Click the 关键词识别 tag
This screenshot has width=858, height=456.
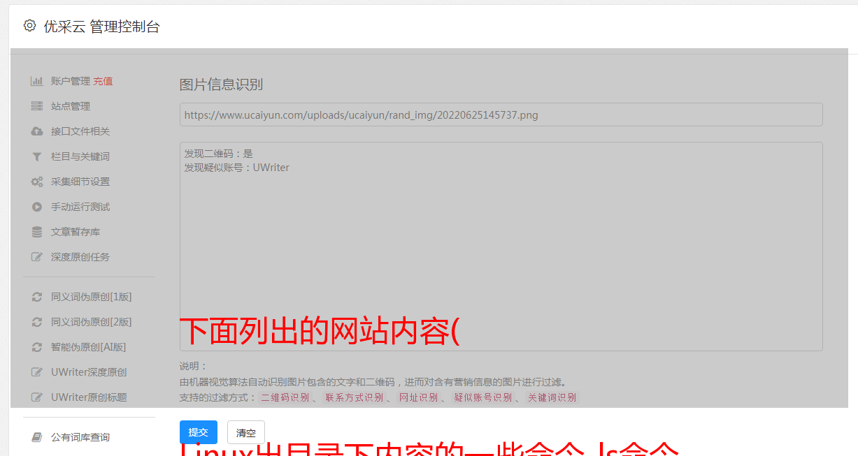[x=552, y=397]
